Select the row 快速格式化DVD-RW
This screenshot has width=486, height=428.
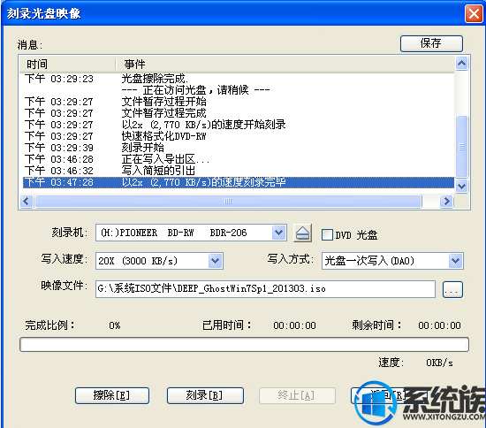click(x=239, y=136)
